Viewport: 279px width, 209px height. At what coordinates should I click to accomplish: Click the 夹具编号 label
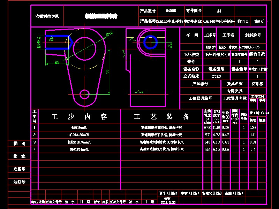pyautogui.click(x=200, y=84)
